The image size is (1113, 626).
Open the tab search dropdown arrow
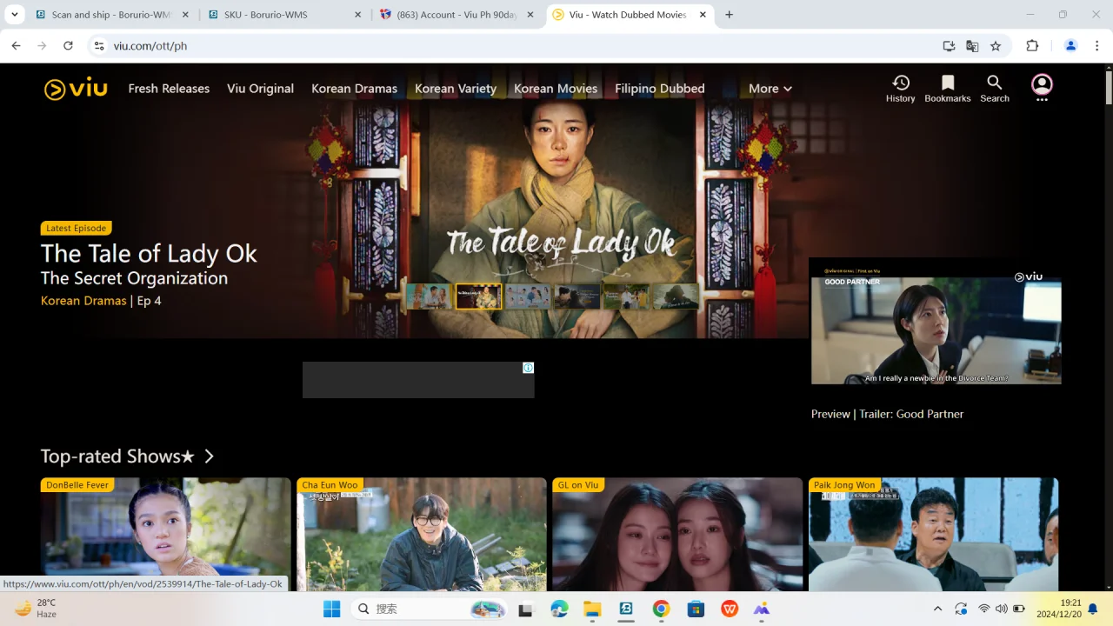pyautogui.click(x=15, y=15)
